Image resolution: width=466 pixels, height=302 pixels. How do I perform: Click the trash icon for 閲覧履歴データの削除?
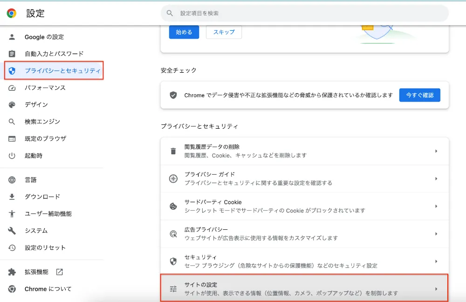(173, 151)
